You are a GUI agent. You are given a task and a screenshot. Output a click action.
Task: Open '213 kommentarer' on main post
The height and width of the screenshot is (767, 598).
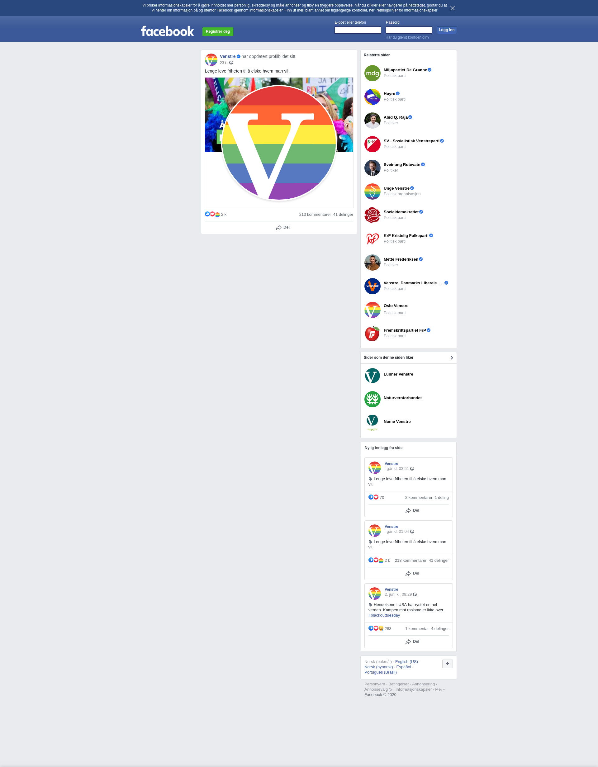[315, 215]
